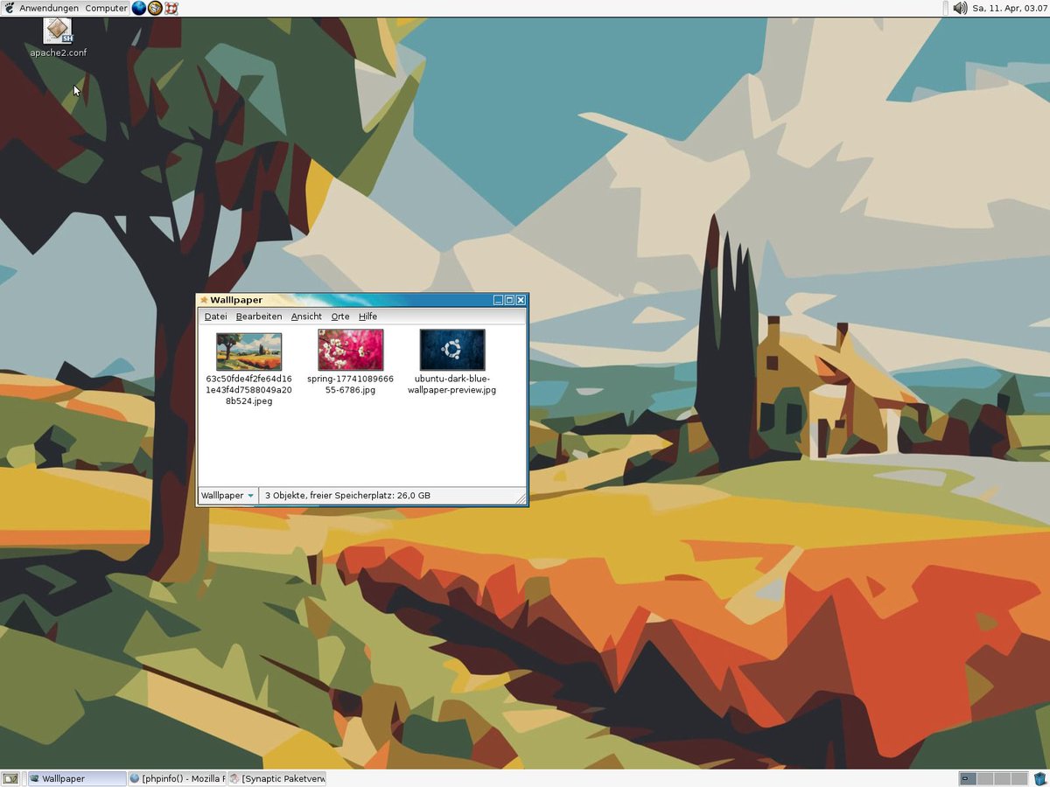The height and width of the screenshot is (787, 1050).
Task: Switch to phpinfo() Mozilla taskbar entry
Action: coord(177,778)
